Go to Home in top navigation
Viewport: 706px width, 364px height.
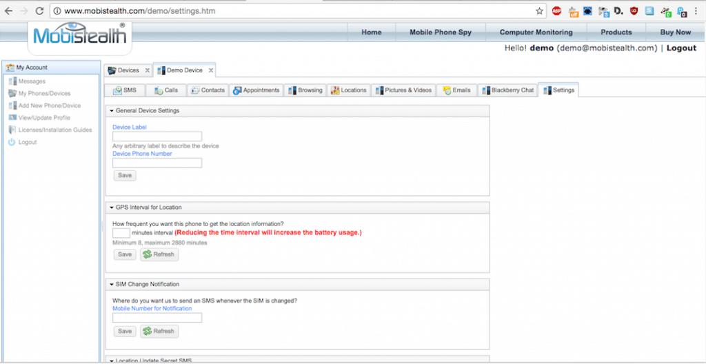[x=372, y=32]
